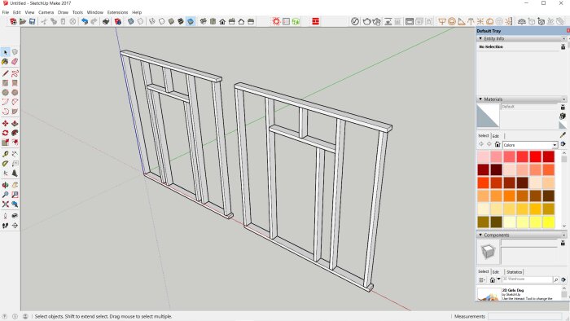The image size is (570, 321).
Task: Select the Walk footprints tool
Action: [x=5, y=226]
